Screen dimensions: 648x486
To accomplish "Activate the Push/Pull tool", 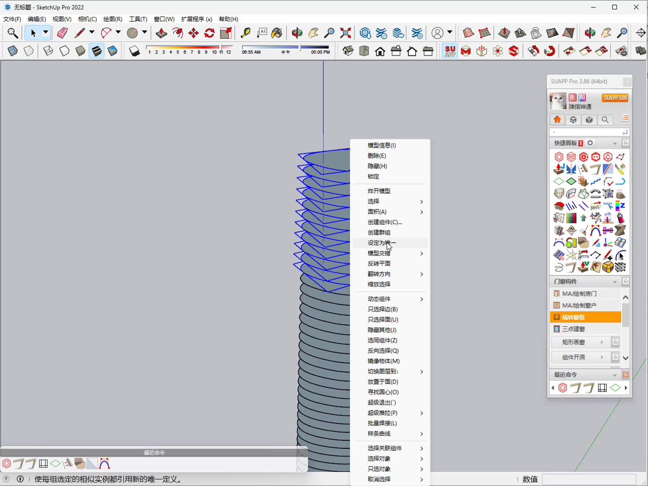I will pyautogui.click(x=161, y=33).
